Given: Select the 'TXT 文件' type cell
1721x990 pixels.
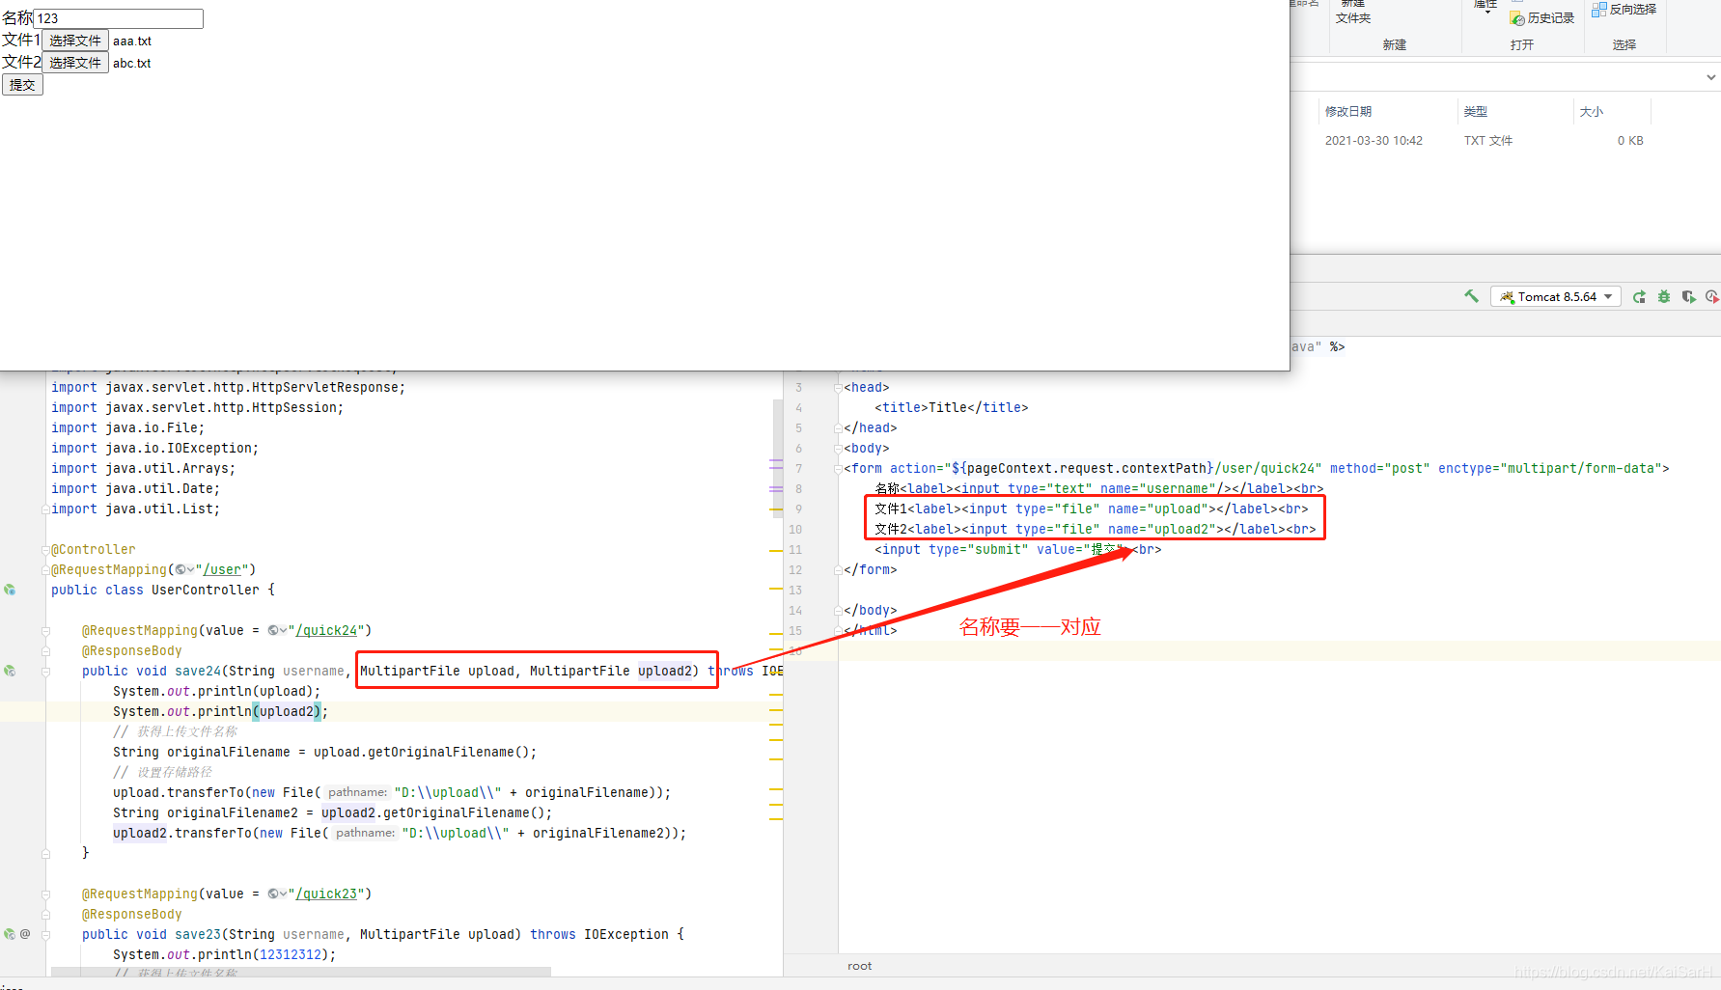Looking at the screenshot, I should point(1488,141).
